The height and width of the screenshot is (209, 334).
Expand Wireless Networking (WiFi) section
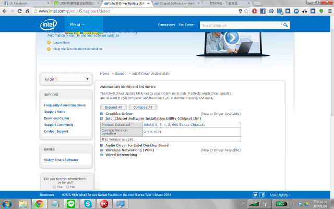[101, 150]
